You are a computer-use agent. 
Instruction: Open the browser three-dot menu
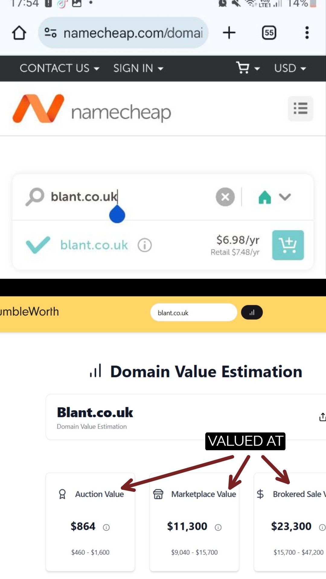[307, 33]
